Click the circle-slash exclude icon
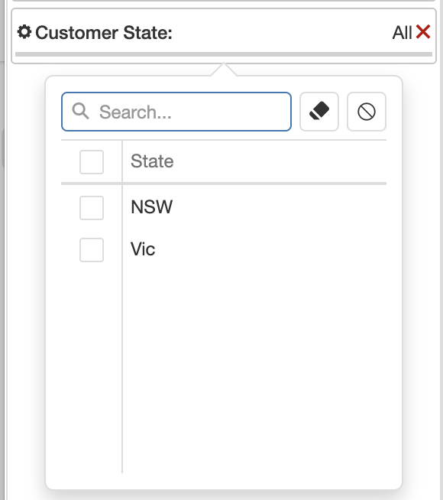 pyautogui.click(x=367, y=112)
